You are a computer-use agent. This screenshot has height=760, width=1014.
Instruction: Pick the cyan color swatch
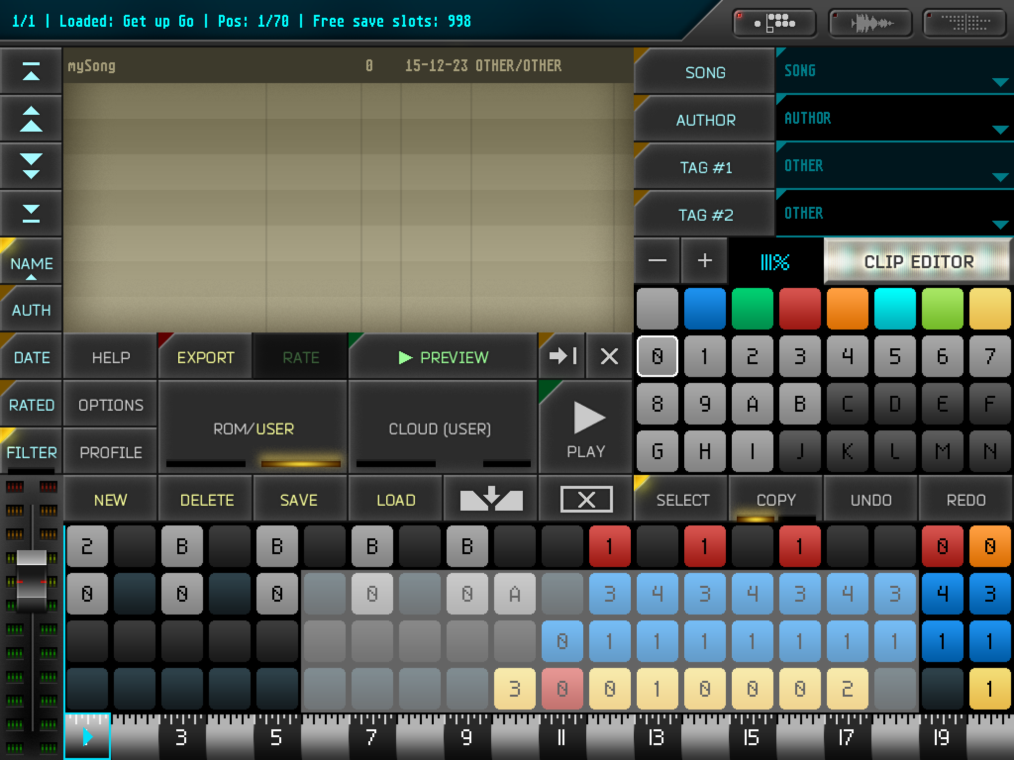click(894, 309)
